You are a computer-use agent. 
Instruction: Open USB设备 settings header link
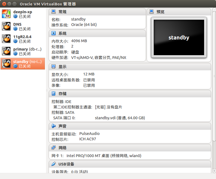pos(66,164)
